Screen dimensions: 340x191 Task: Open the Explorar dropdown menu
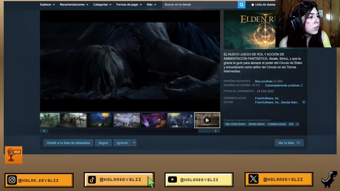coord(47,5)
